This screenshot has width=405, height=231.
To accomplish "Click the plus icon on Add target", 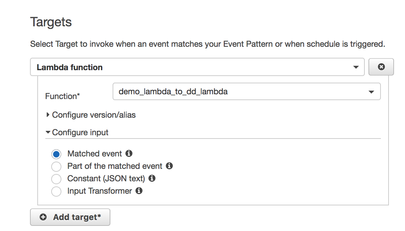I will [x=43, y=217].
